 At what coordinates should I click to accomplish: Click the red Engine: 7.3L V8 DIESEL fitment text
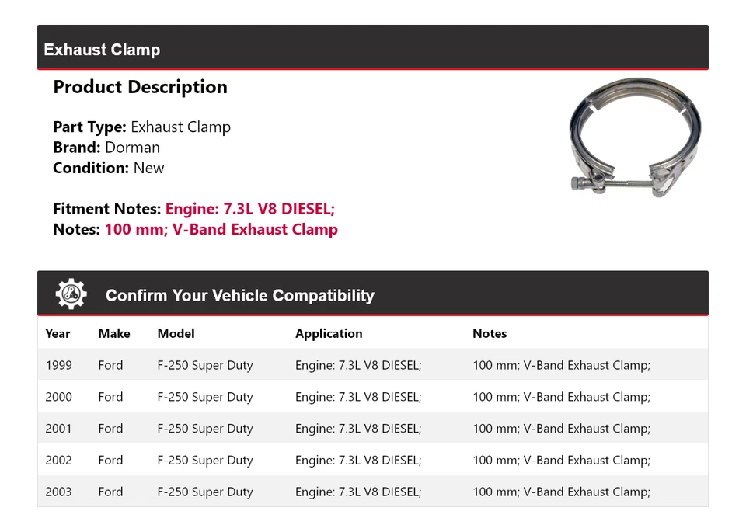tap(249, 209)
